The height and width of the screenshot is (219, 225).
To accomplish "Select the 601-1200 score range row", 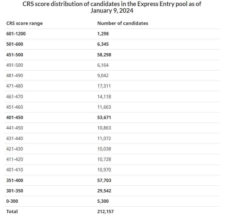I will tap(16, 34).
